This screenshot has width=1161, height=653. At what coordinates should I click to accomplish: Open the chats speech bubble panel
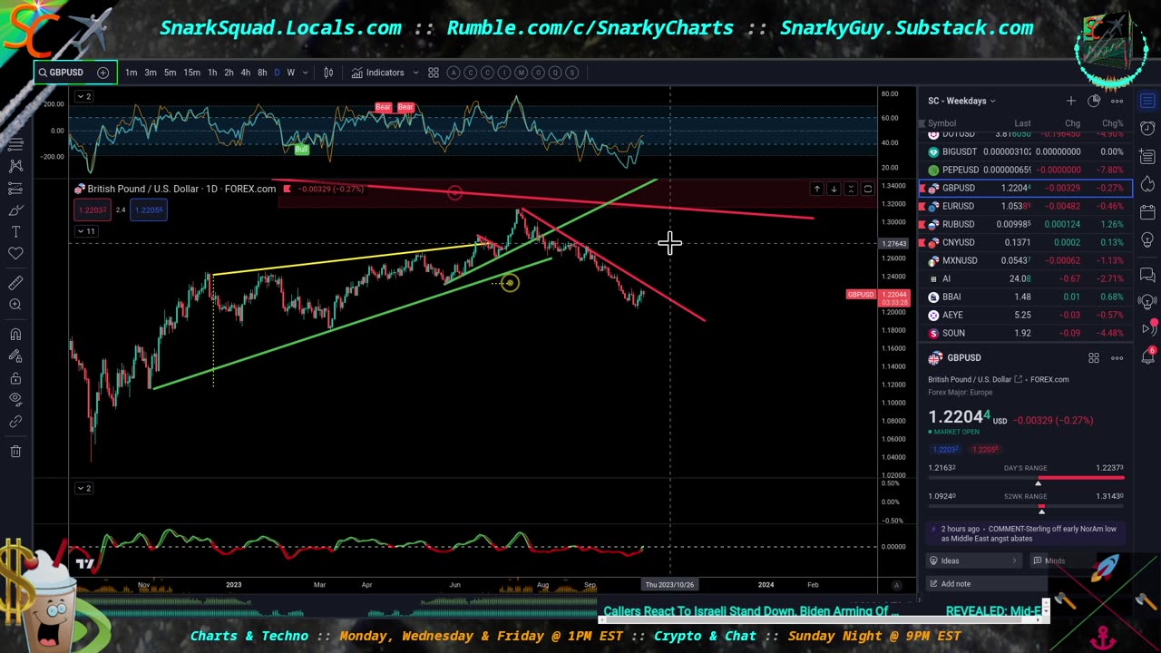point(1147,275)
